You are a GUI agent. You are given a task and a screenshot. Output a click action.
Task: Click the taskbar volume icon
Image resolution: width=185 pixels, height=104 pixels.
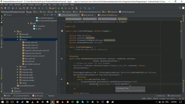[163, 102]
